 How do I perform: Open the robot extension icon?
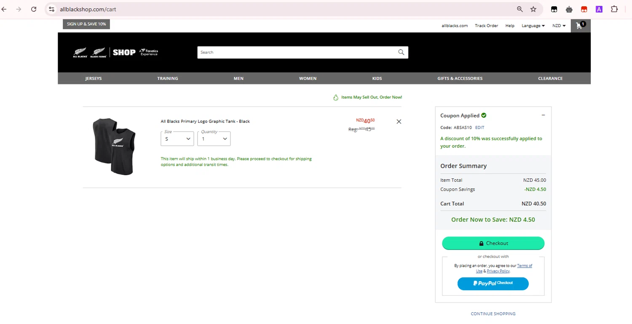pos(569,9)
